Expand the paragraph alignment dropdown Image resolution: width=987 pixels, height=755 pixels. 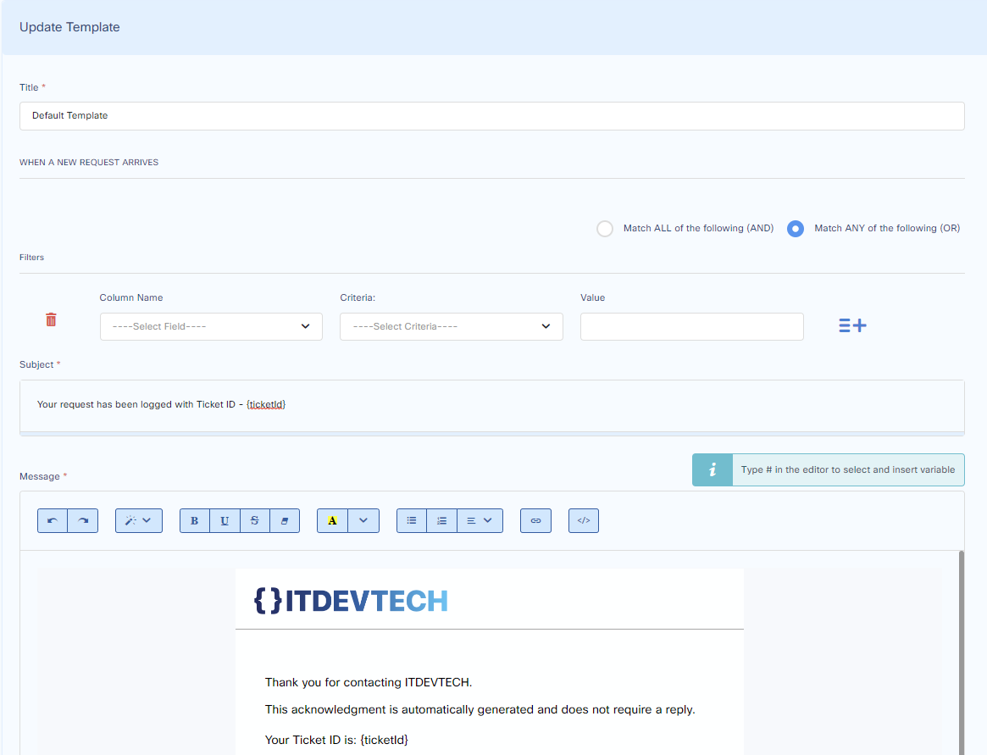(x=480, y=520)
